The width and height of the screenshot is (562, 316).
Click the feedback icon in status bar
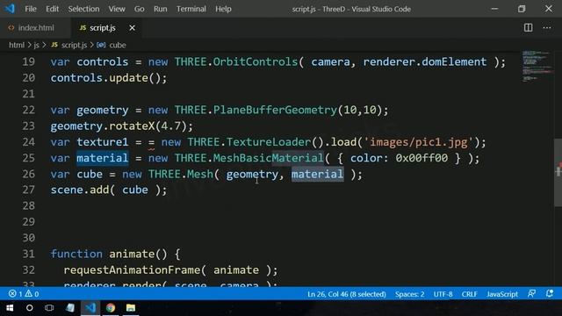531,294
